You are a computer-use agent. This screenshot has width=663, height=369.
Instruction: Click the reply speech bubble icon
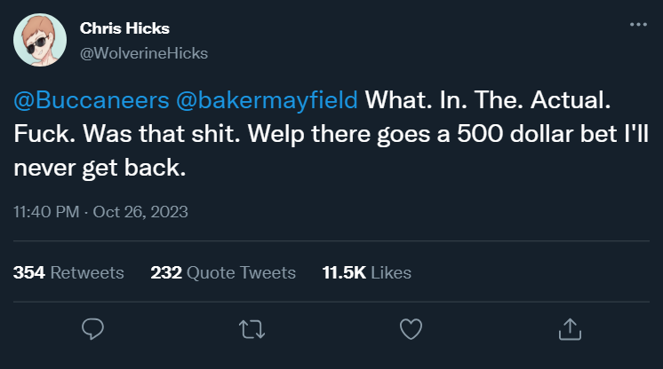tap(93, 329)
